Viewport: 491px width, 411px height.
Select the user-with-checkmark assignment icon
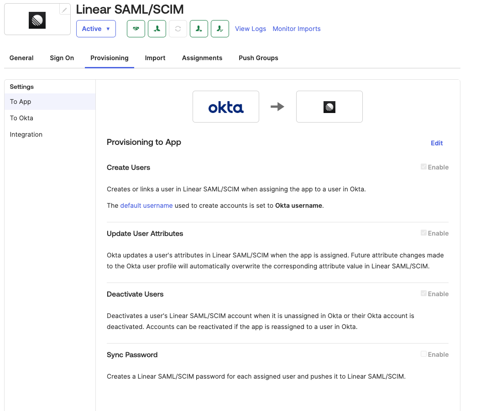(219, 28)
